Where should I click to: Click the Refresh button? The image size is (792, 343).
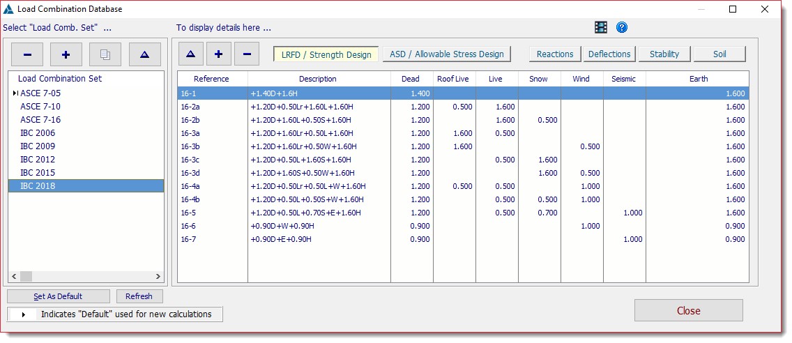click(x=139, y=296)
